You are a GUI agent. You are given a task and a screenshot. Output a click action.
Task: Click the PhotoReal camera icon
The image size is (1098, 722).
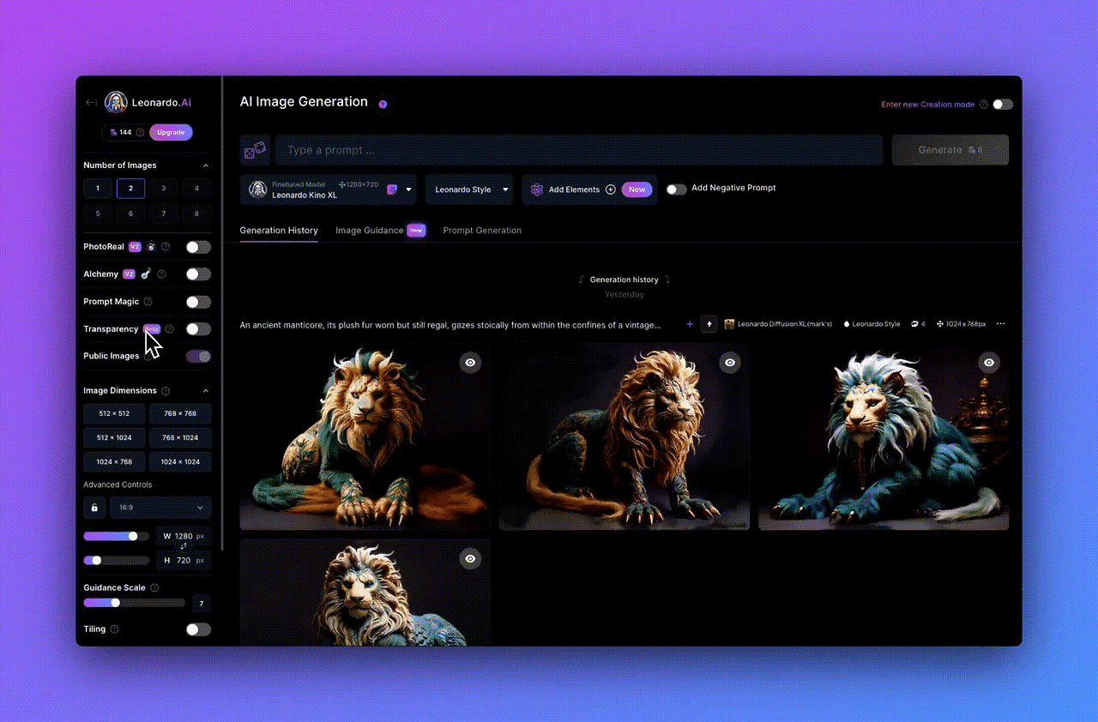point(152,247)
